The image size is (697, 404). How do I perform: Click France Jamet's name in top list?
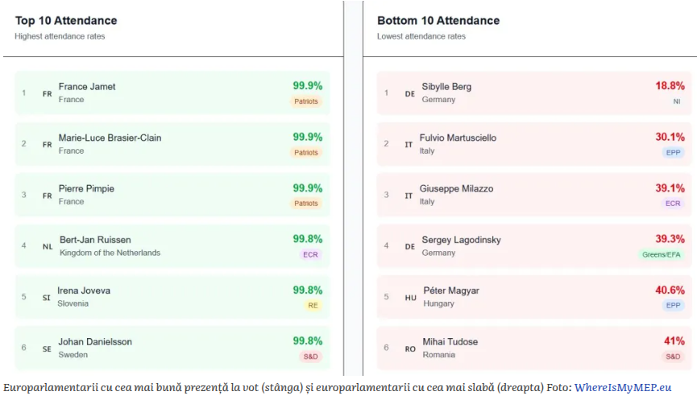(x=87, y=87)
